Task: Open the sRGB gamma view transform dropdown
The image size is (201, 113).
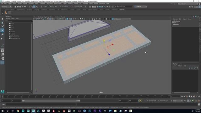Action: coord(122,19)
